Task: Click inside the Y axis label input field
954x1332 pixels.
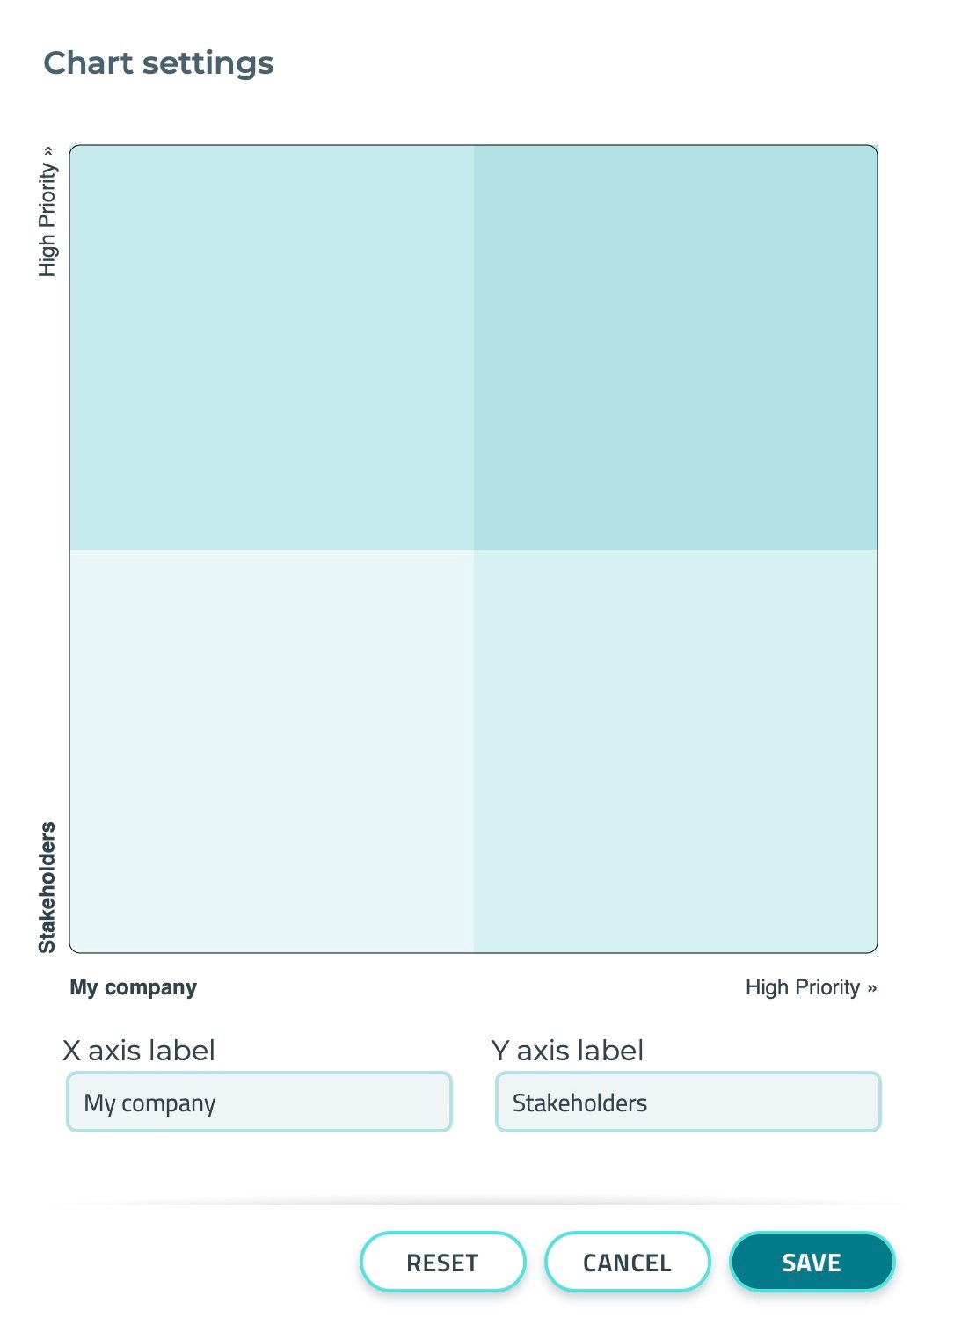Action: pyautogui.click(x=686, y=1101)
